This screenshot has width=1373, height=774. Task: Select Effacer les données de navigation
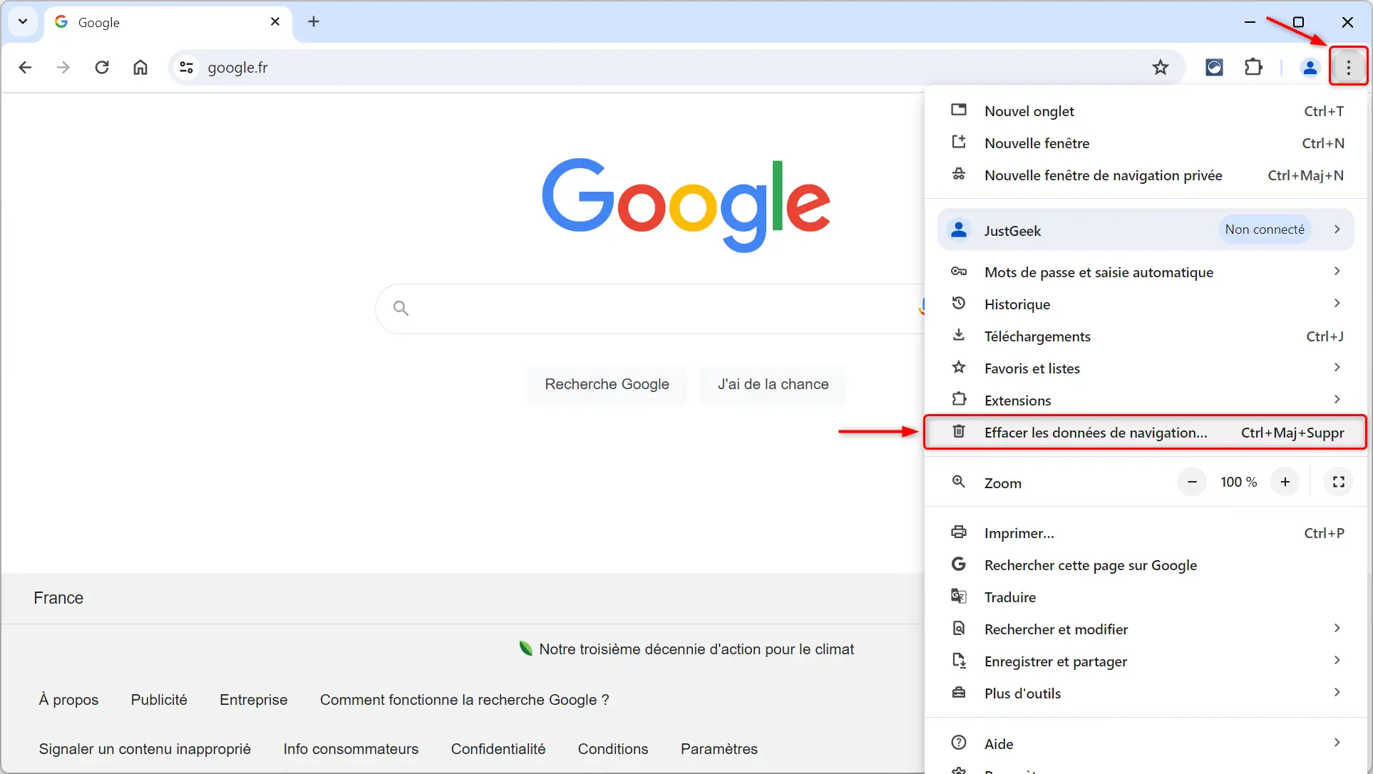point(1146,433)
